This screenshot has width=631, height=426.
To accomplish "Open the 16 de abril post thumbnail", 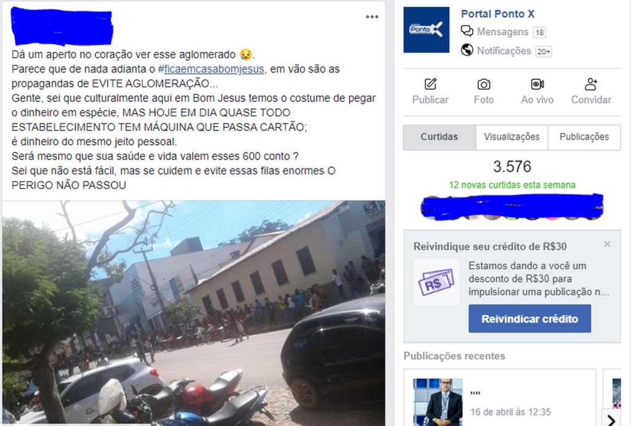I will (x=438, y=402).
